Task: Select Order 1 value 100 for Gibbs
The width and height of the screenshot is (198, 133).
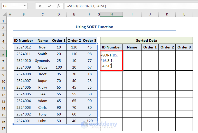Action: pos(59,67)
